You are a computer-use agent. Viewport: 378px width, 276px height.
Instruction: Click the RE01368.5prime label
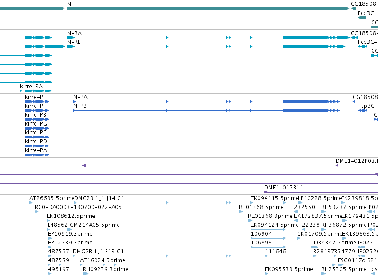click(261, 207)
